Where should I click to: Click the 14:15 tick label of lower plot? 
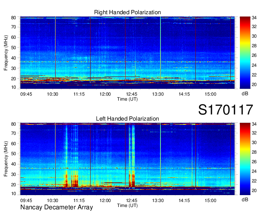(184, 200)
